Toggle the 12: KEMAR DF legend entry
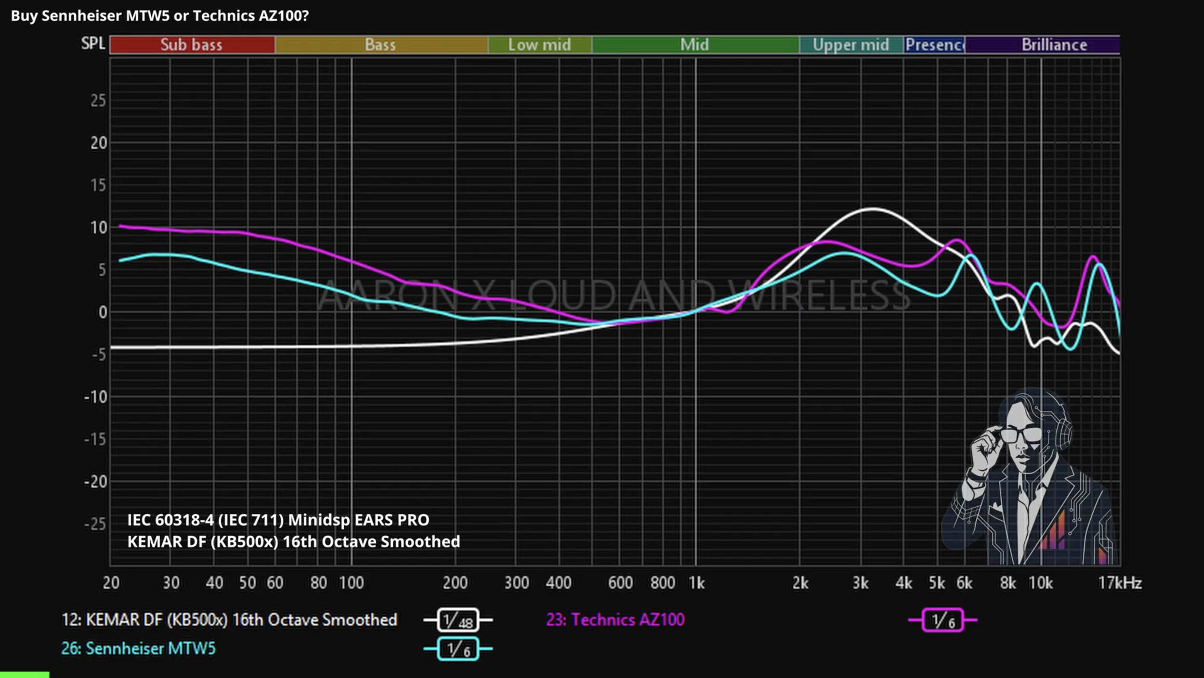The image size is (1204, 678). (x=229, y=620)
